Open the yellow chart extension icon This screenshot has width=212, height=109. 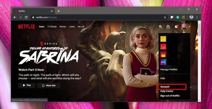pyautogui.click(x=183, y=17)
